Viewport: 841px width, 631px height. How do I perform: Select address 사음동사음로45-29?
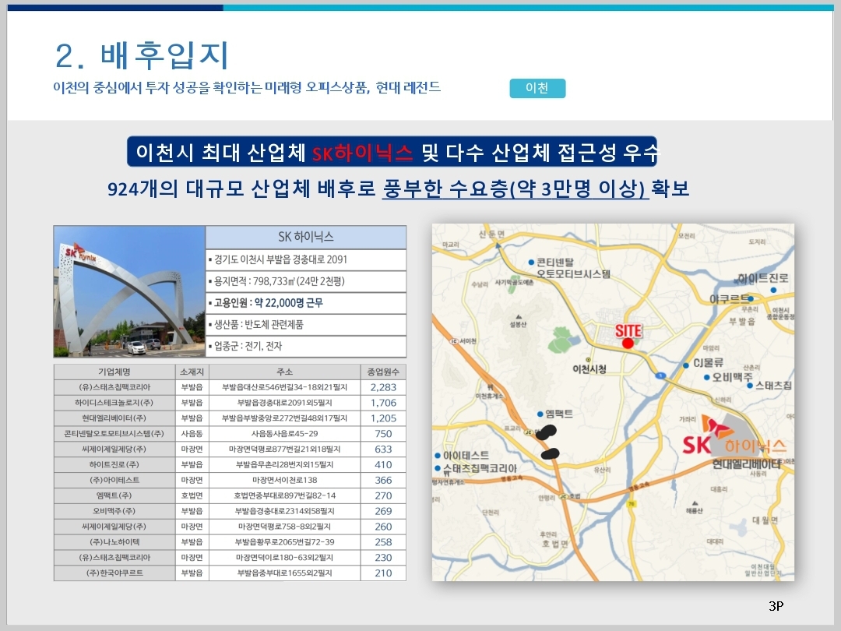coord(284,434)
